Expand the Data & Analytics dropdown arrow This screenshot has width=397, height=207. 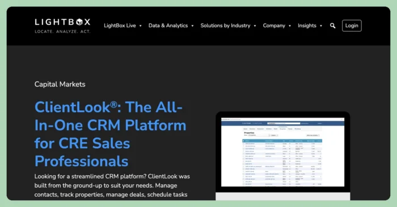click(x=192, y=26)
